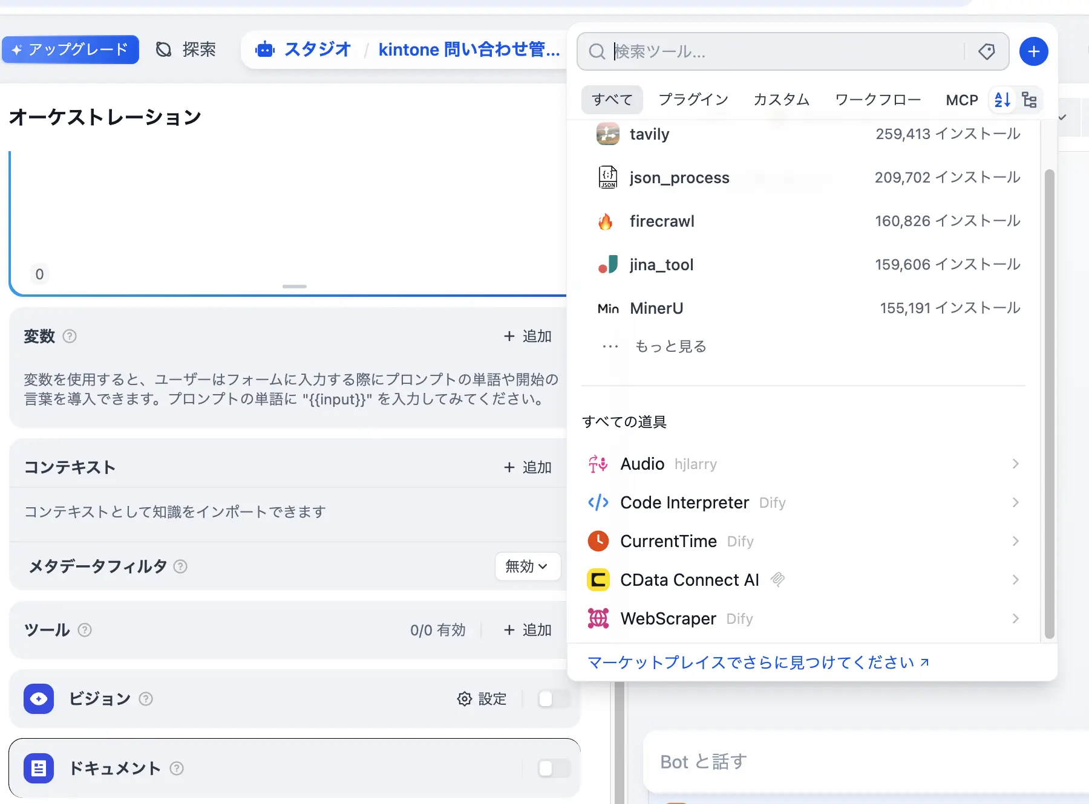Viewport: 1089px width, 804px height.
Task: Open the メタデータフィルタ 無効 dropdown
Action: [528, 566]
